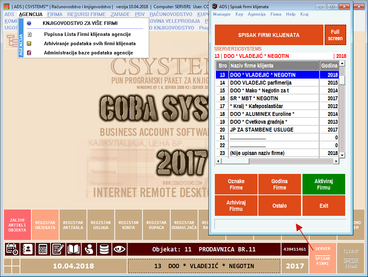Click the Oznake Firme button

236,184
